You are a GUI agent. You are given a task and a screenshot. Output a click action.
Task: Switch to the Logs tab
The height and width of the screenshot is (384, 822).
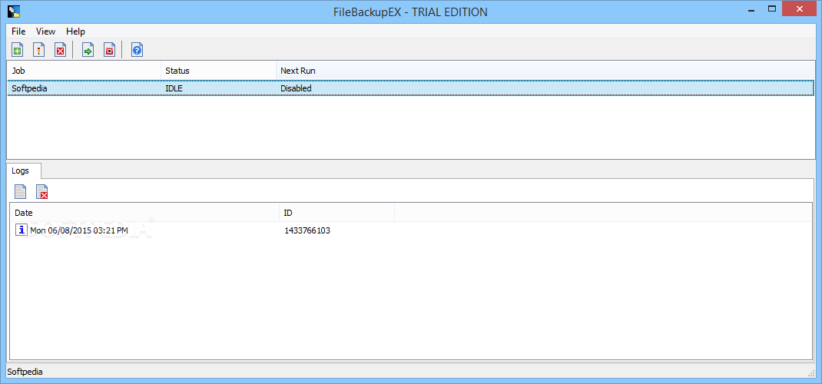tap(24, 170)
